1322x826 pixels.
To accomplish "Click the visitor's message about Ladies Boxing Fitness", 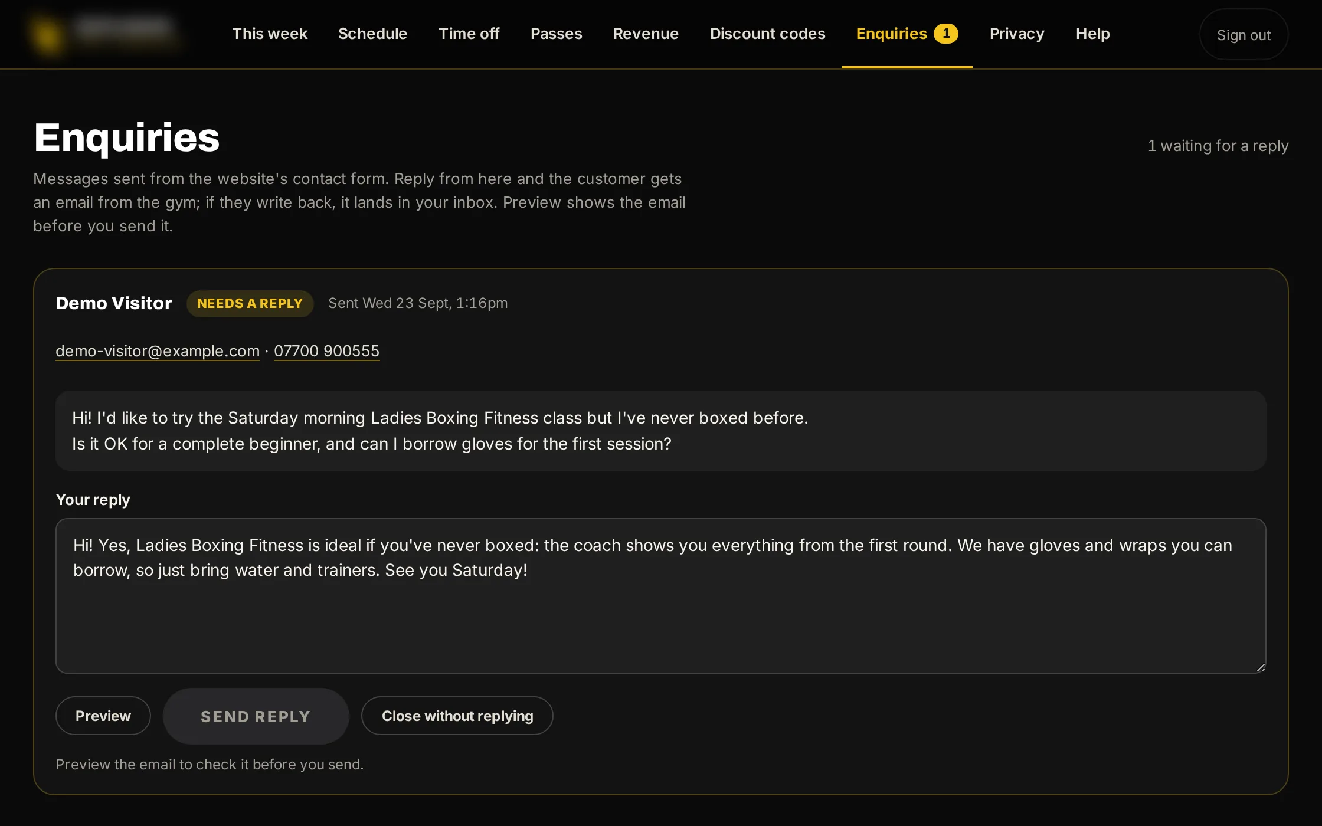I will 660,431.
